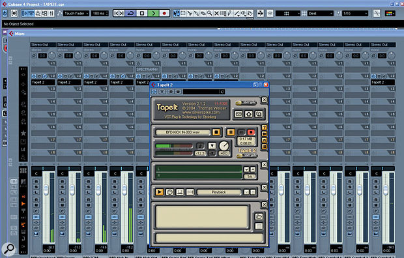Screen dimensions: 404x258
Task: Click the Stereo Out routing on first mixer channel
Action: pos(43,44)
